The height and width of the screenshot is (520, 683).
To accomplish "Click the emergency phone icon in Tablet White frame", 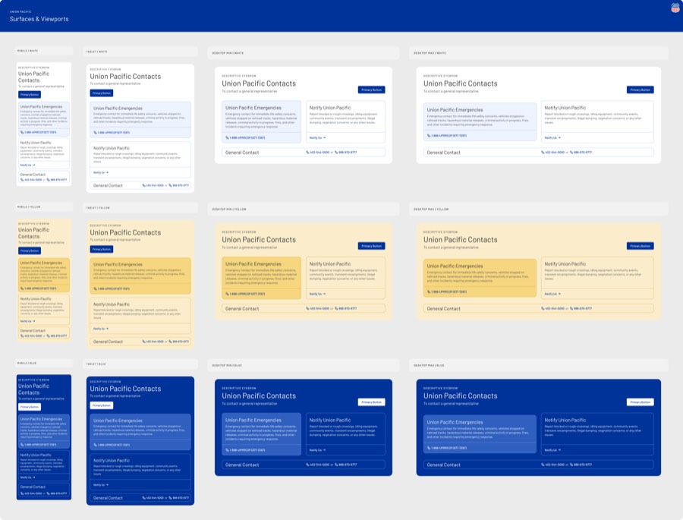I will point(96,133).
